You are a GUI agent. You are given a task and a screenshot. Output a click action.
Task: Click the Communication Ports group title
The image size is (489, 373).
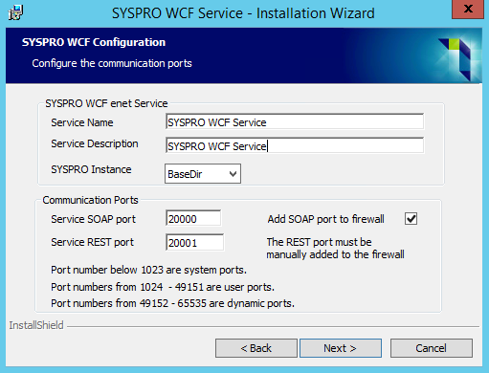90,200
